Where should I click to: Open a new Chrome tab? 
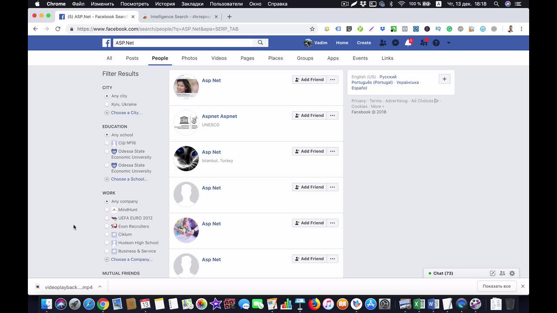229,17
